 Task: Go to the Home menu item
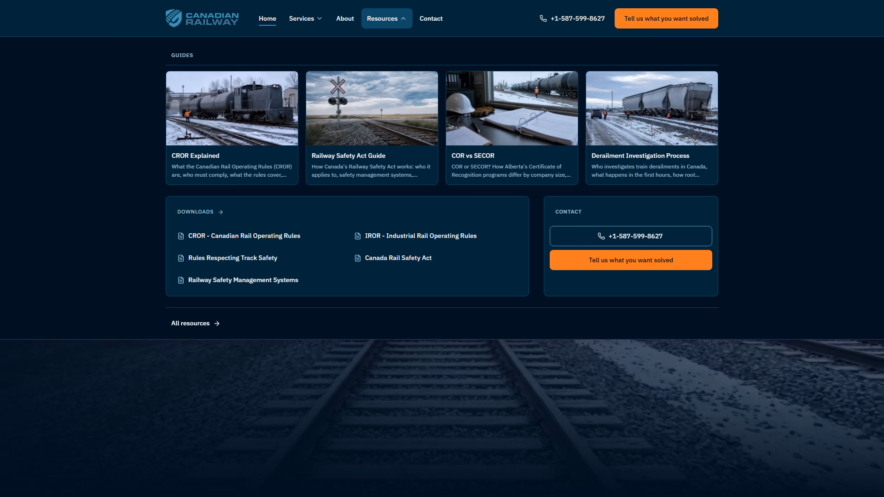point(268,18)
